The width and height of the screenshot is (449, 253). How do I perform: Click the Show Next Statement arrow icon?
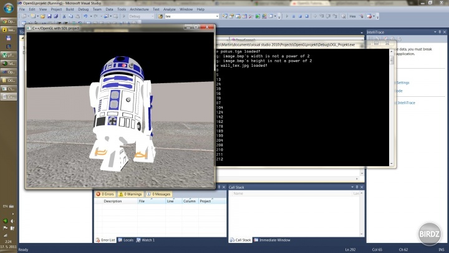point(315,16)
